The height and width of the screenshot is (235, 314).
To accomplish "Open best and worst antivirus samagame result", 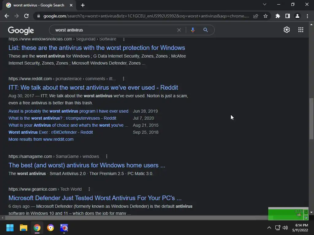I will click(87, 165).
